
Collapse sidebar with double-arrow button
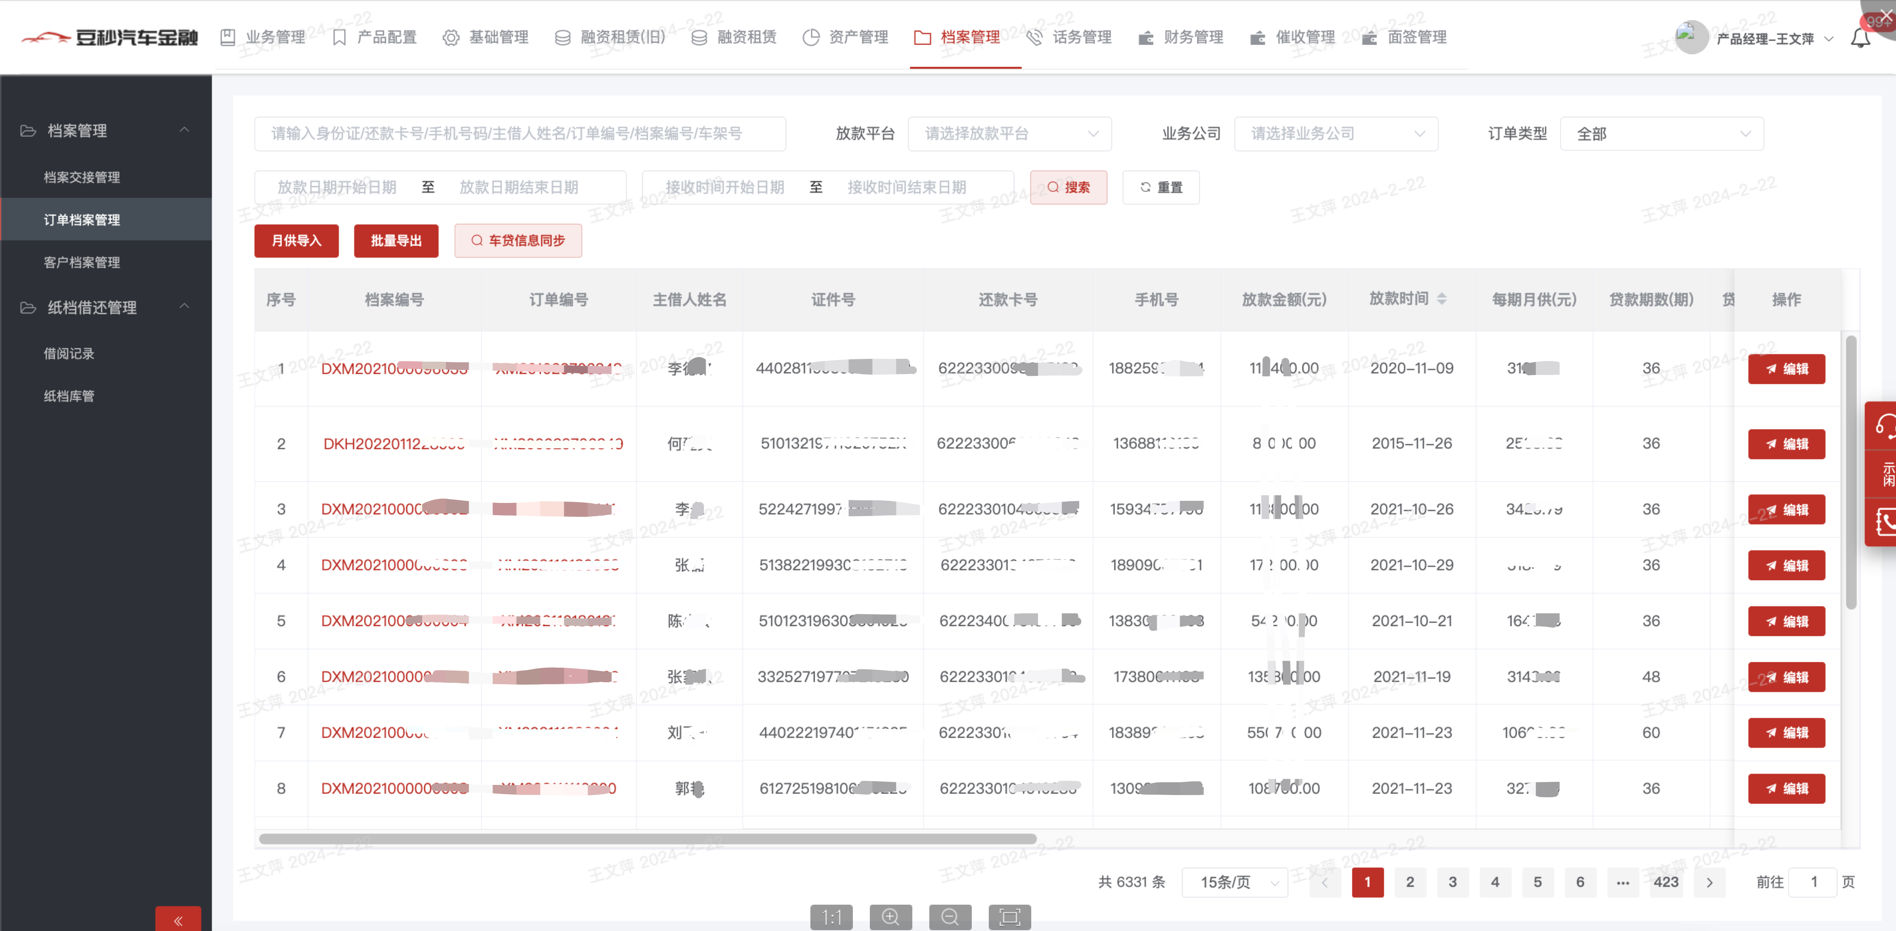(178, 920)
